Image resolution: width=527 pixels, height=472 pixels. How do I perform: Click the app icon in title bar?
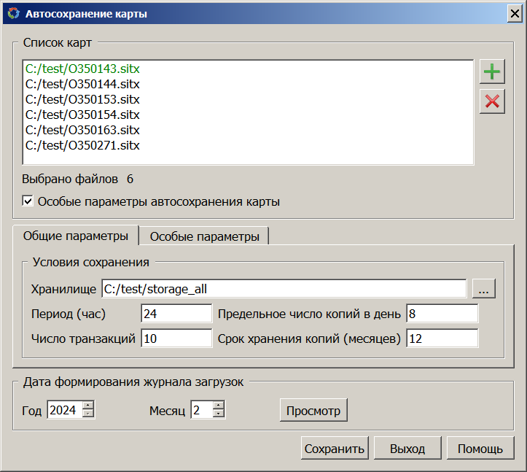(13, 14)
